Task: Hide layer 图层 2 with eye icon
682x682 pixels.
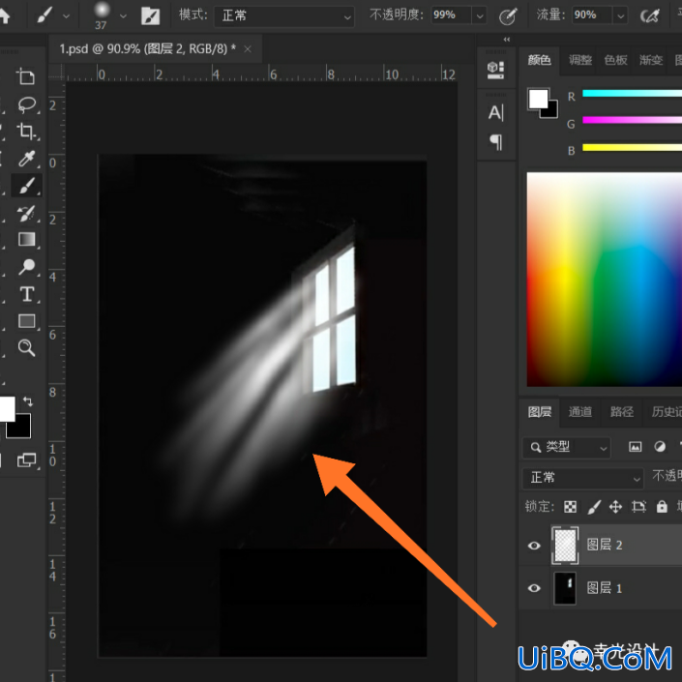Action: (x=534, y=546)
